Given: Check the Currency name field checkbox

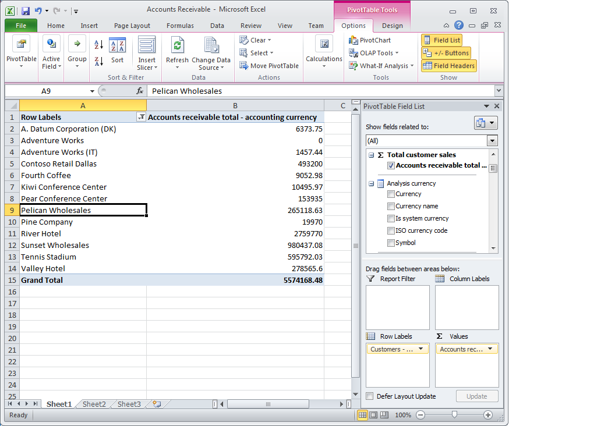Looking at the screenshot, I should [391, 206].
